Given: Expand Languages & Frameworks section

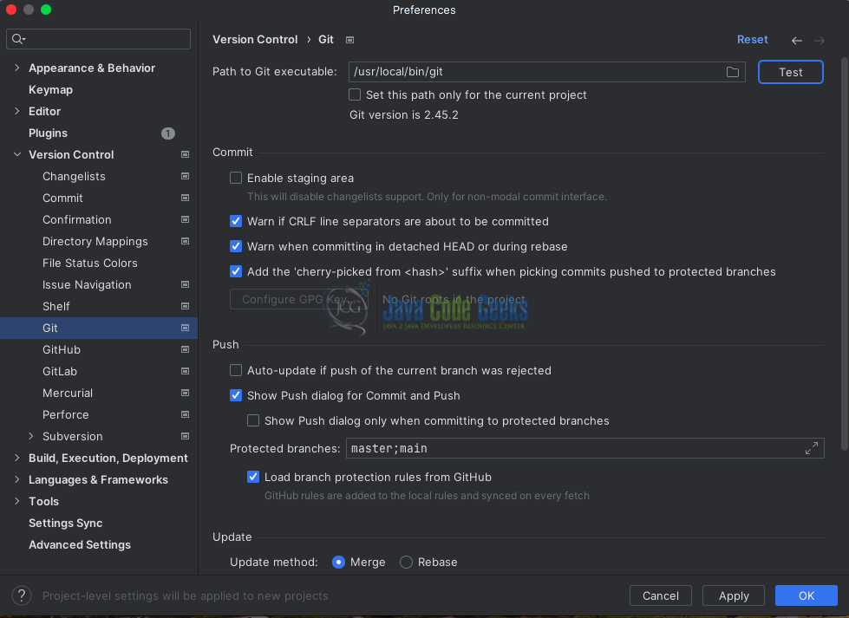Looking at the screenshot, I should 16,479.
